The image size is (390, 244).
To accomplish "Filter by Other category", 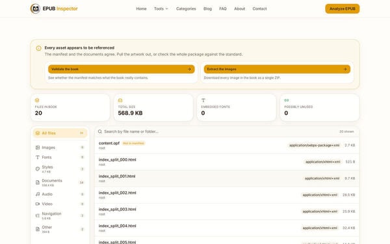I will [60, 229].
